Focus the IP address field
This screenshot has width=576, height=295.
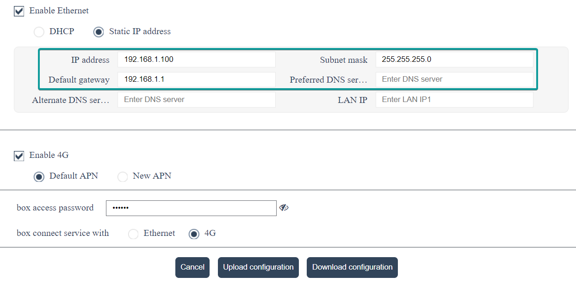click(x=196, y=60)
